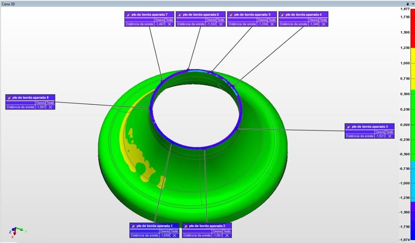Click the X test icon in annotation 4
415x243 pixels.
[324, 25]
